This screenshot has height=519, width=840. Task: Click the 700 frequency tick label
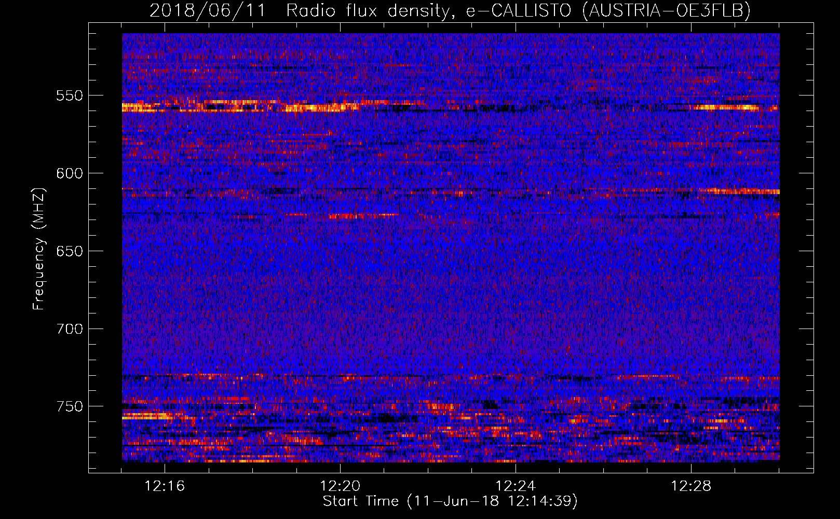pyautogui.click(x=70, y=329)
